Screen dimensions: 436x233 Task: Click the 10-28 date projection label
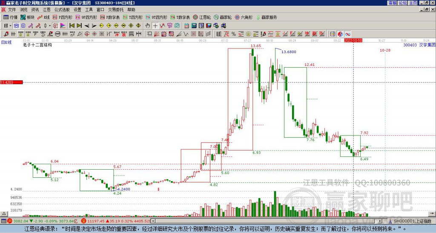(x=385, y=50)
